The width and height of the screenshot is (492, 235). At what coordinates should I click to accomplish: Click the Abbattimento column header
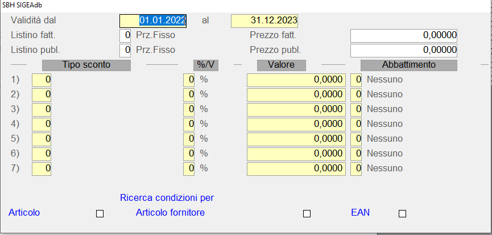408,65
